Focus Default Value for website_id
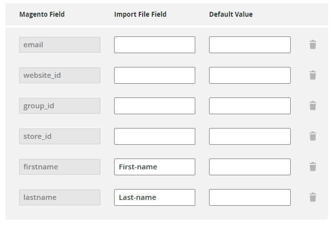 coord(249,75)
